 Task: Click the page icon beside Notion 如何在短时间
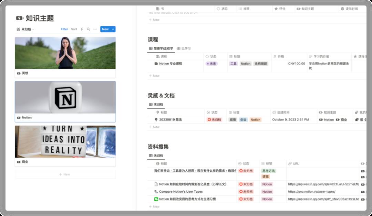[x=156, y=184]
